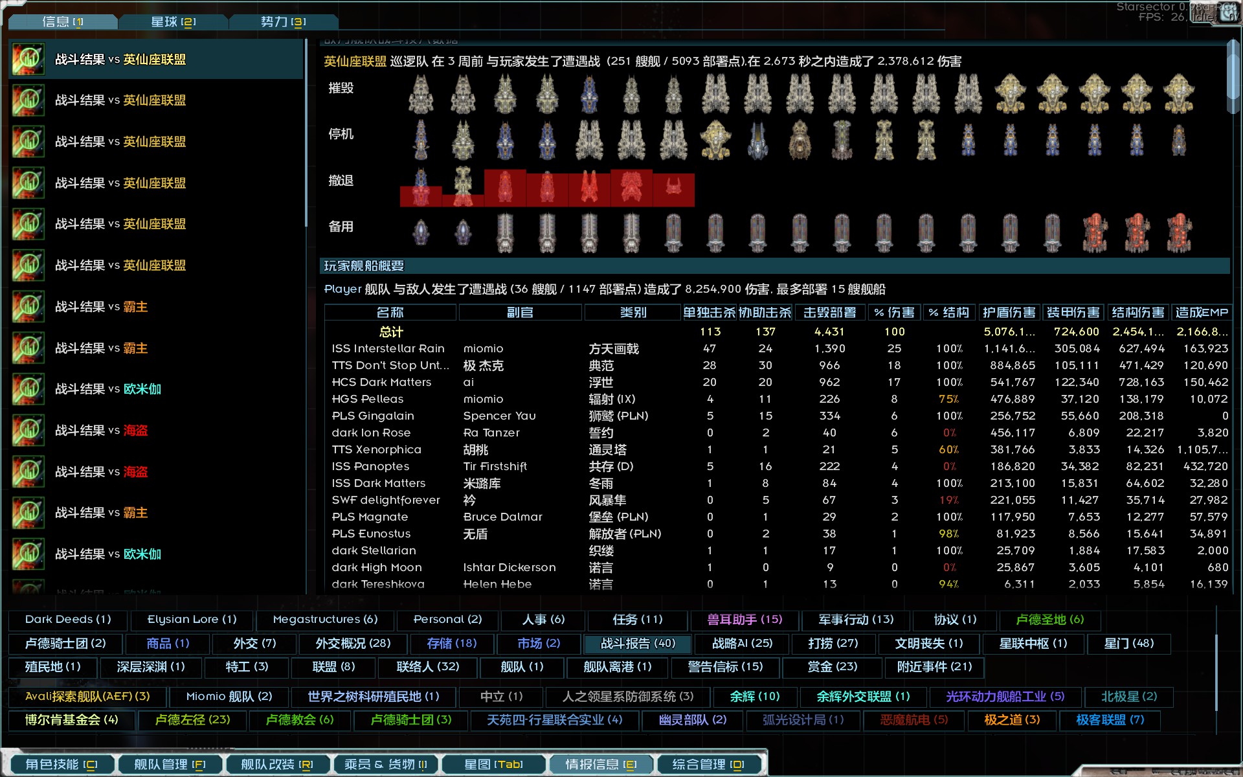Click the battle report list scrollbar
This screenshot has height=777, width=1243.
tap(306, 133)
